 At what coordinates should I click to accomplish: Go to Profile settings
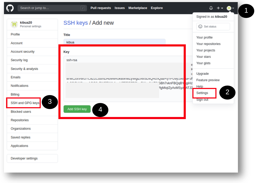32,35
